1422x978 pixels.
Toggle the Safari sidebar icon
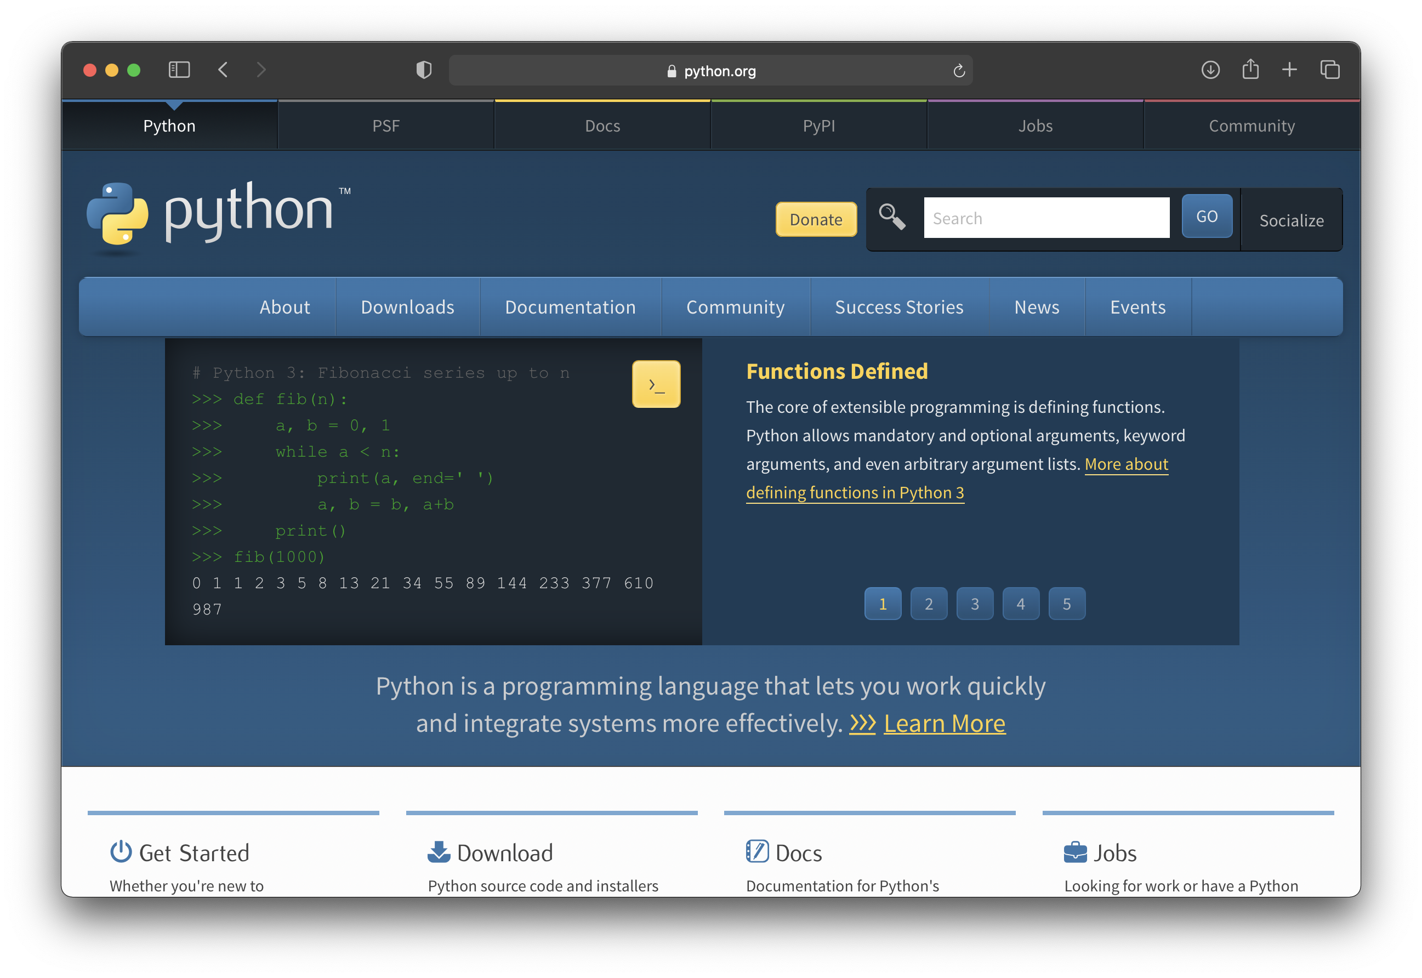179,70
